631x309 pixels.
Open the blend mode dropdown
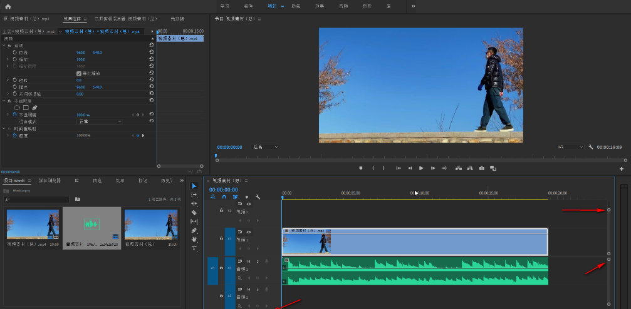coord(98,121)
